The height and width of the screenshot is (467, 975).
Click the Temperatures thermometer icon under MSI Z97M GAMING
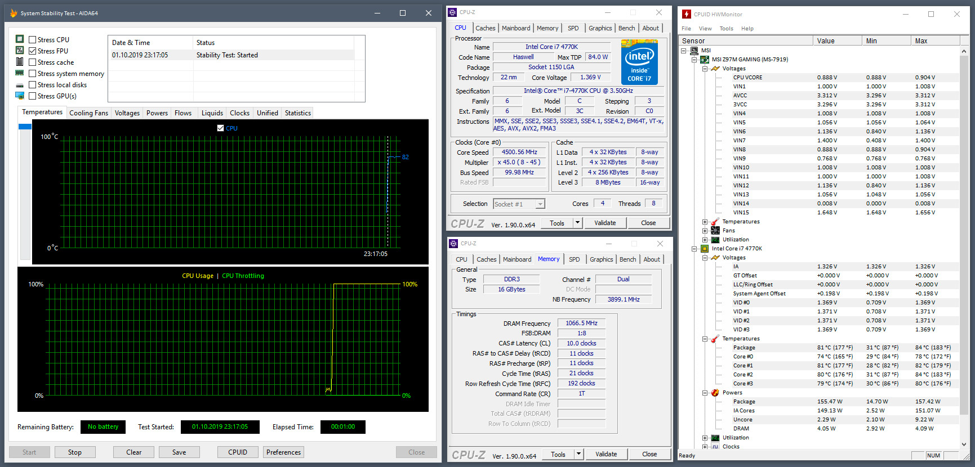715,222
